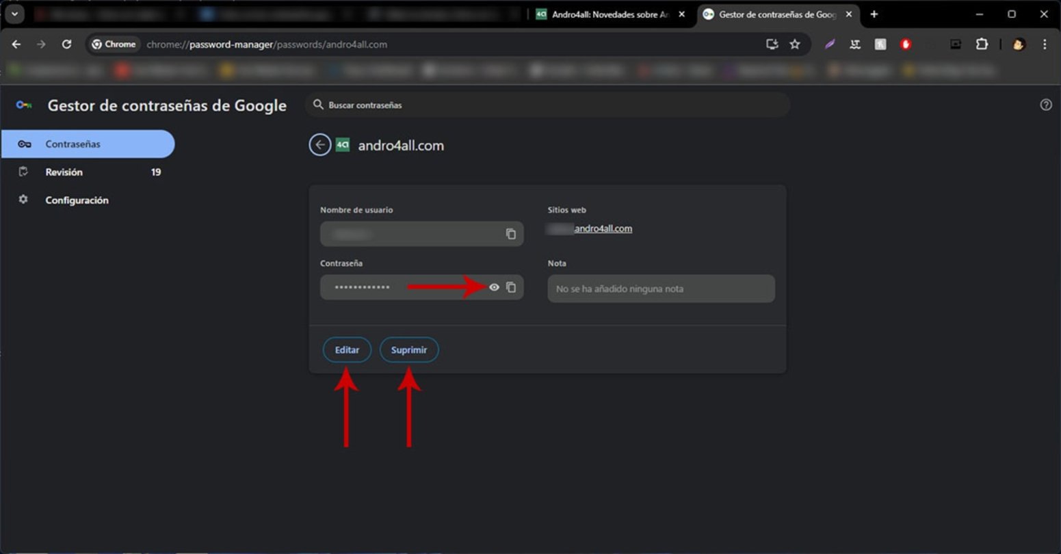Click the Gestor de contraseñas de Google title

[x=167, y=105]
